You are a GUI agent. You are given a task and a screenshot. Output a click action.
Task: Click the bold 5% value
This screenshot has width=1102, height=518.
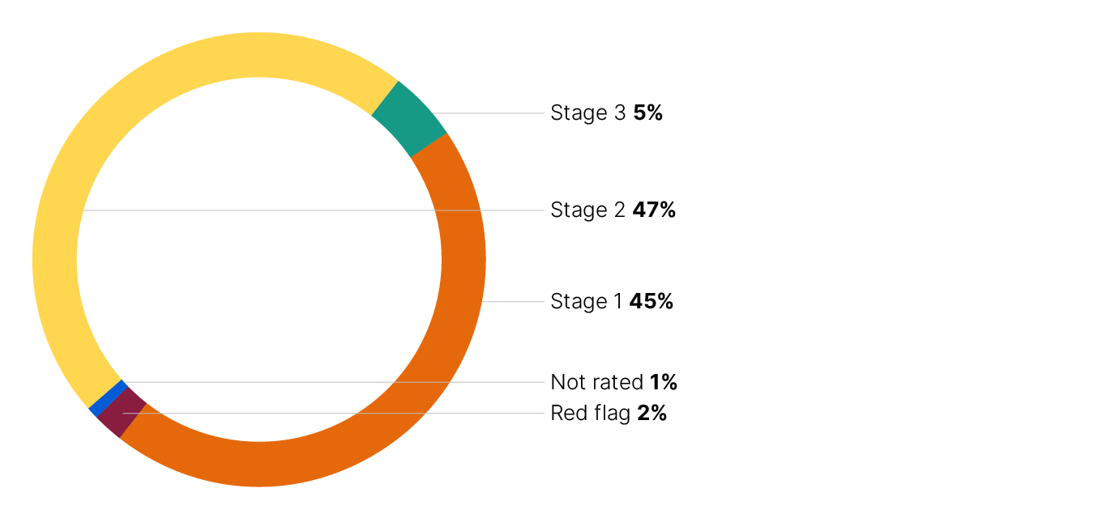[648, 113]
